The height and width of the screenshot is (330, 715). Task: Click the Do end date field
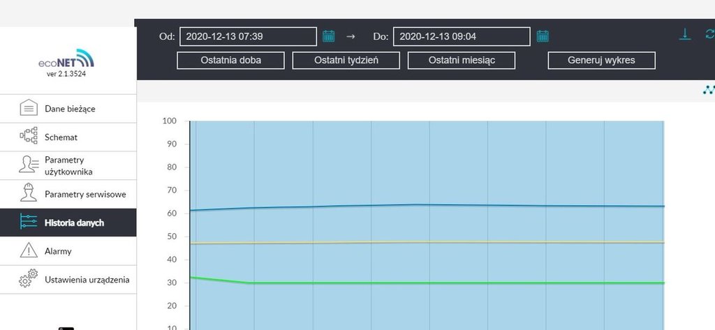pos(462,36)
